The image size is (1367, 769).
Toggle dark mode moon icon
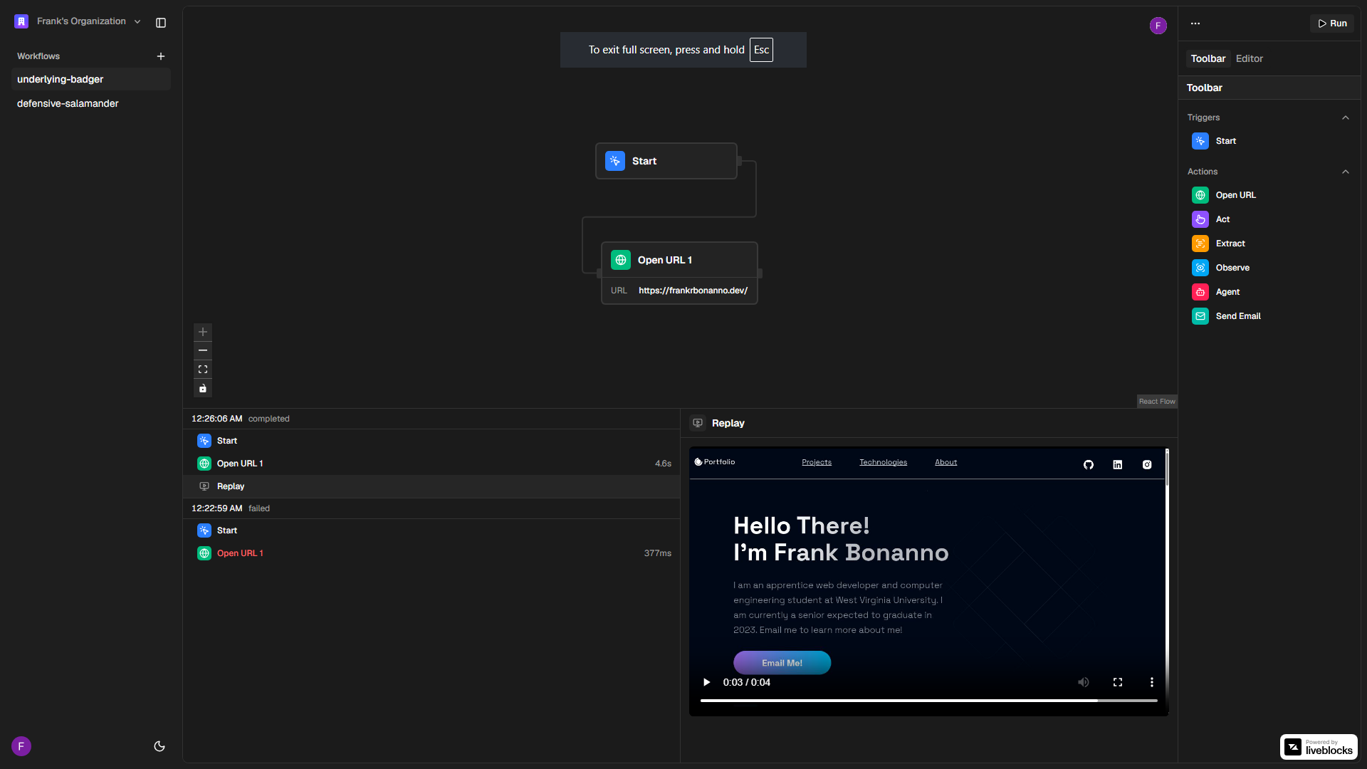pos(159,746)
